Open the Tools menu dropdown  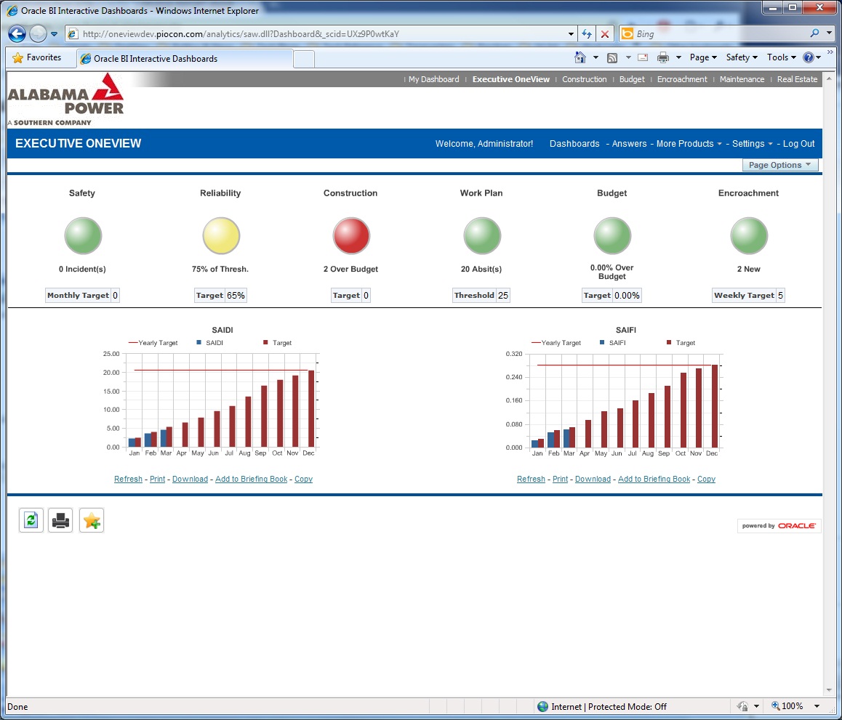point(782,57)
